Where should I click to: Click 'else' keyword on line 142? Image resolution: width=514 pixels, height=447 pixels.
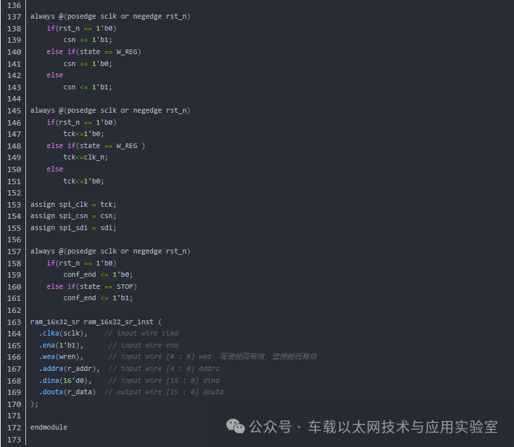tap(55, 75)
